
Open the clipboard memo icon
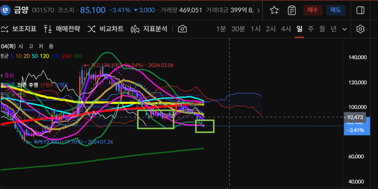(292, 10)
